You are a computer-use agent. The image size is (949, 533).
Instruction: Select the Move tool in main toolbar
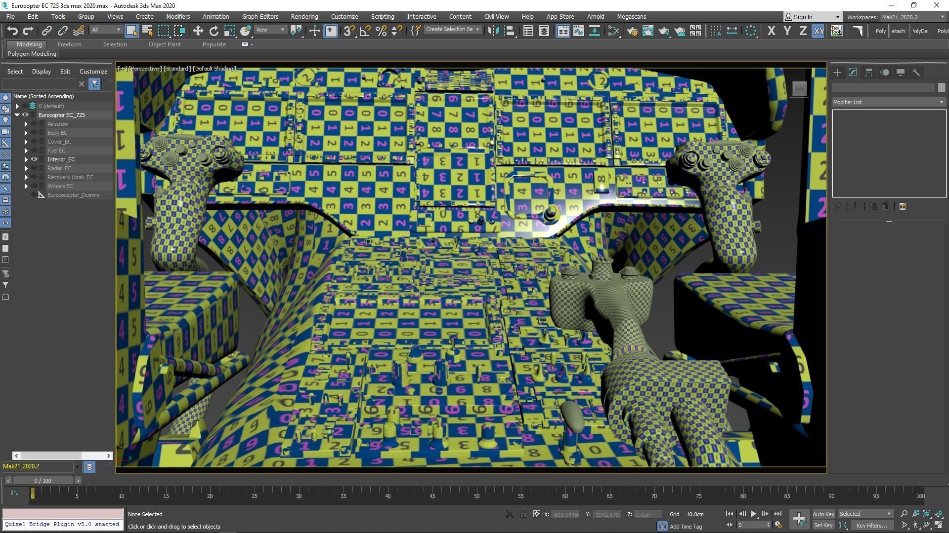pyautogui.click(x=198, y=31)
